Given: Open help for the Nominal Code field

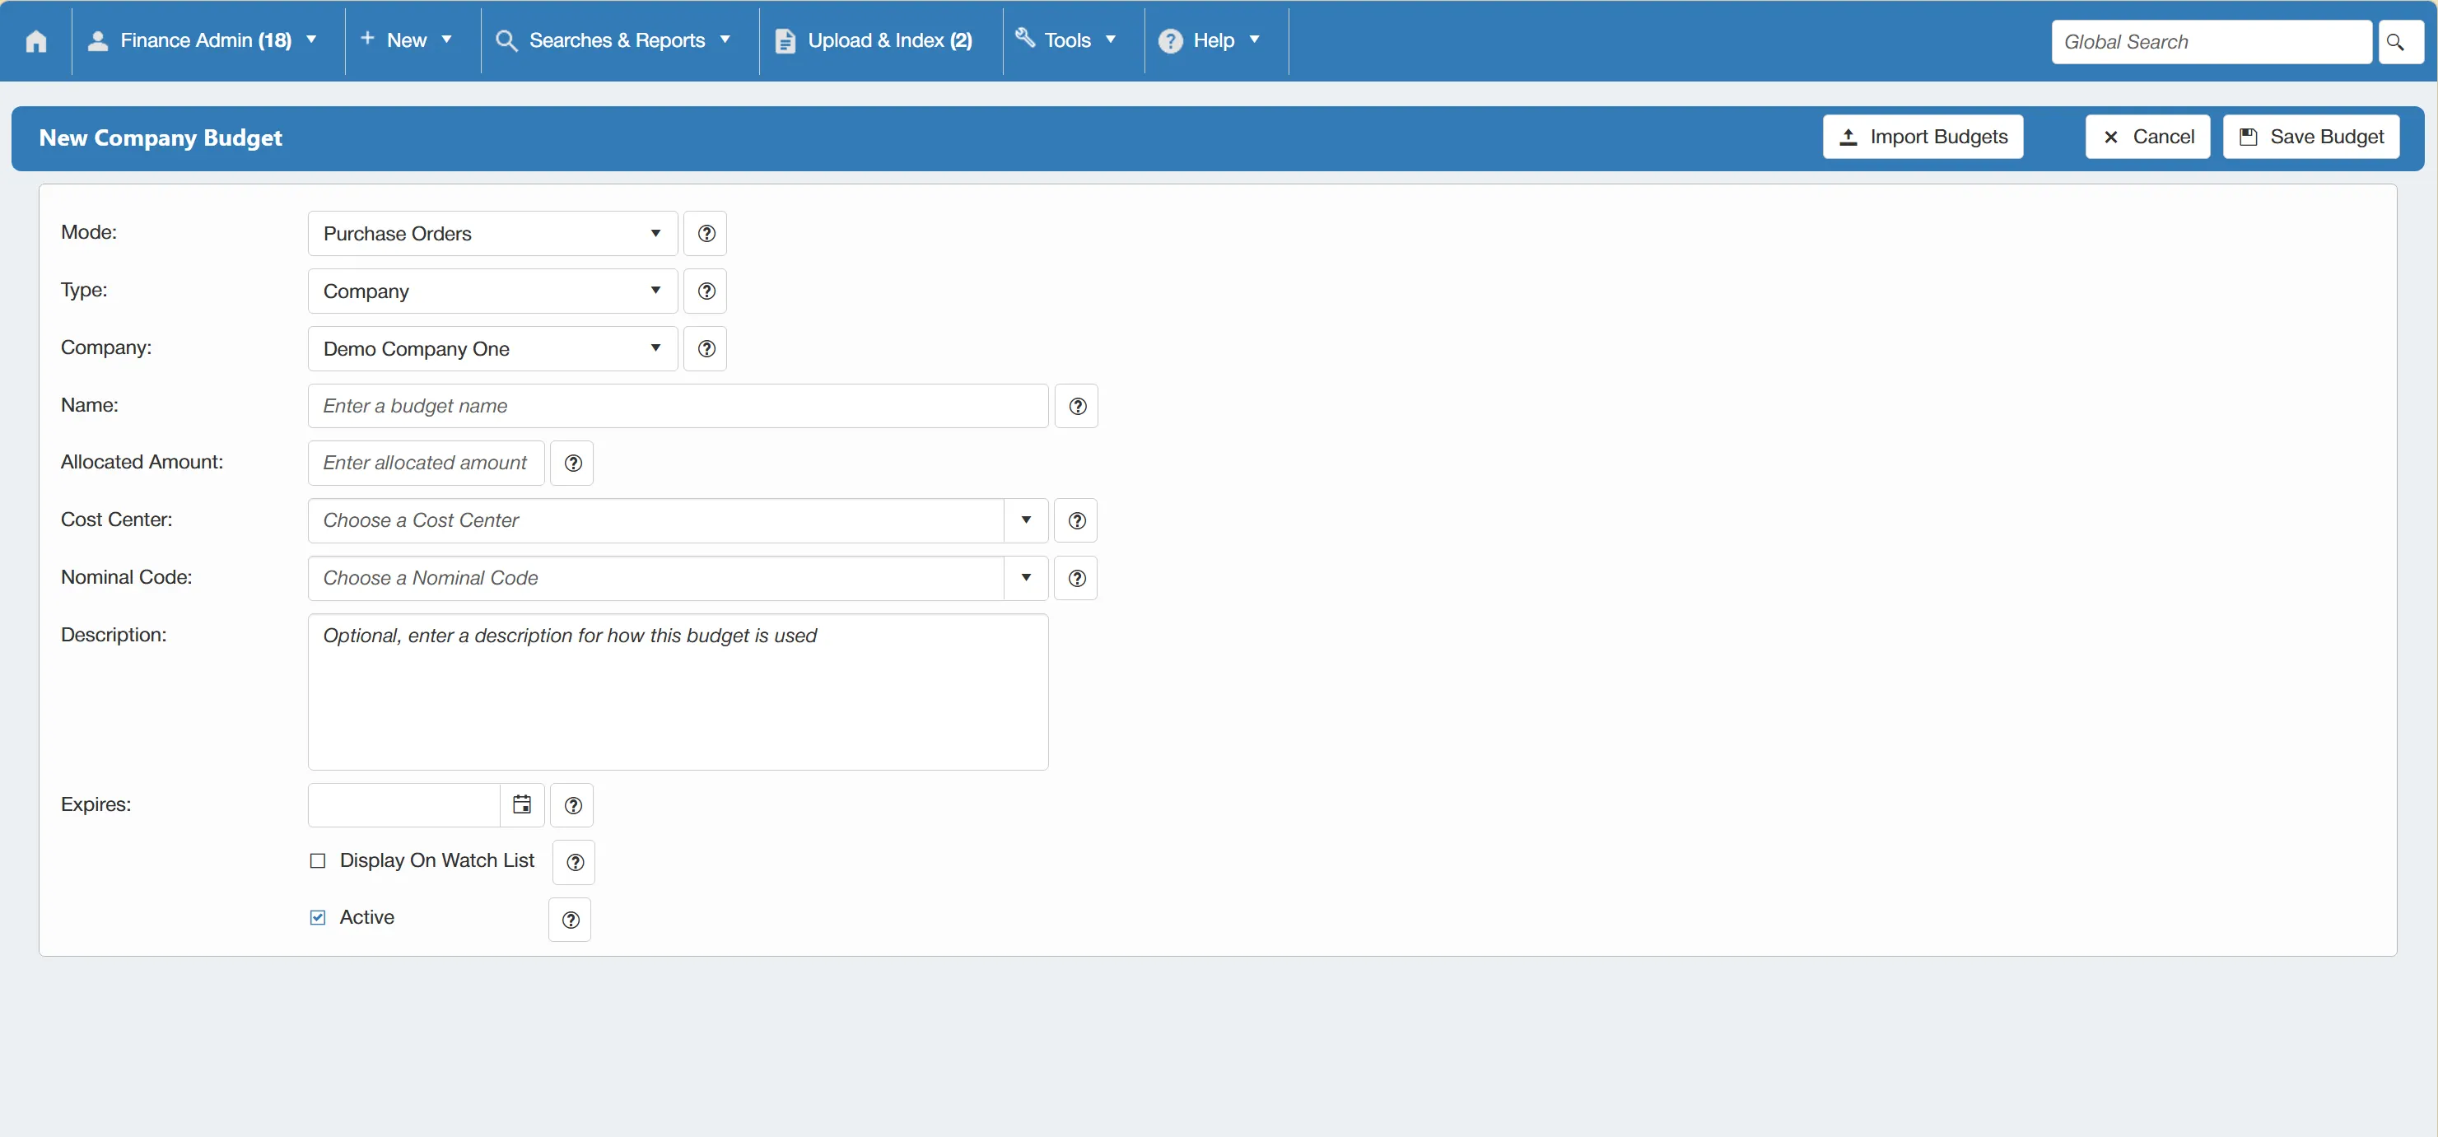Looking at the screenshot, I should 1076,579.
